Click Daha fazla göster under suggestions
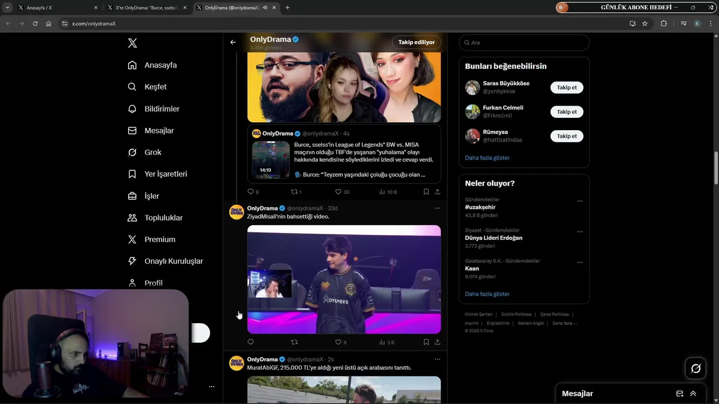The image size is (719, 404). (487, 158)
